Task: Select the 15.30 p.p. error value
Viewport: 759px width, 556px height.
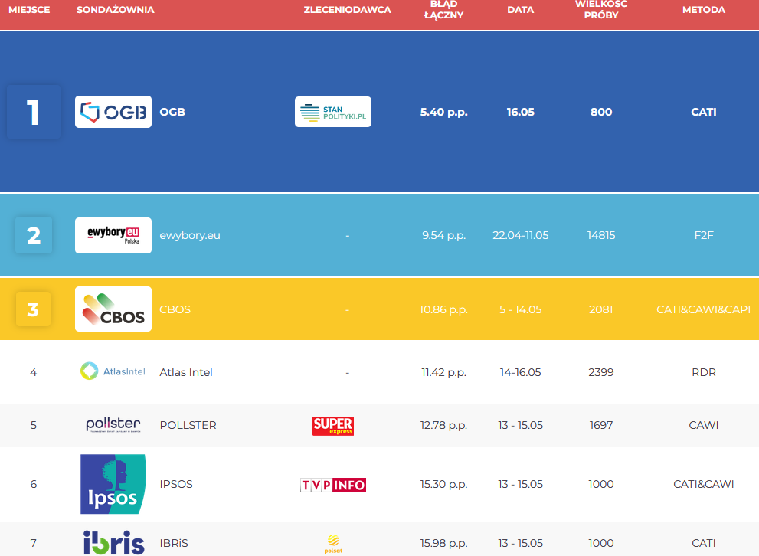Action: (x=444, y=484)
